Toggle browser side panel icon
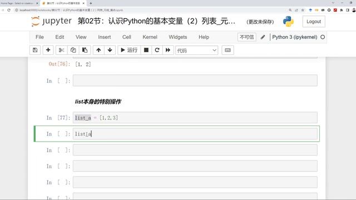356x200 pixels. (x=347, y=10)
